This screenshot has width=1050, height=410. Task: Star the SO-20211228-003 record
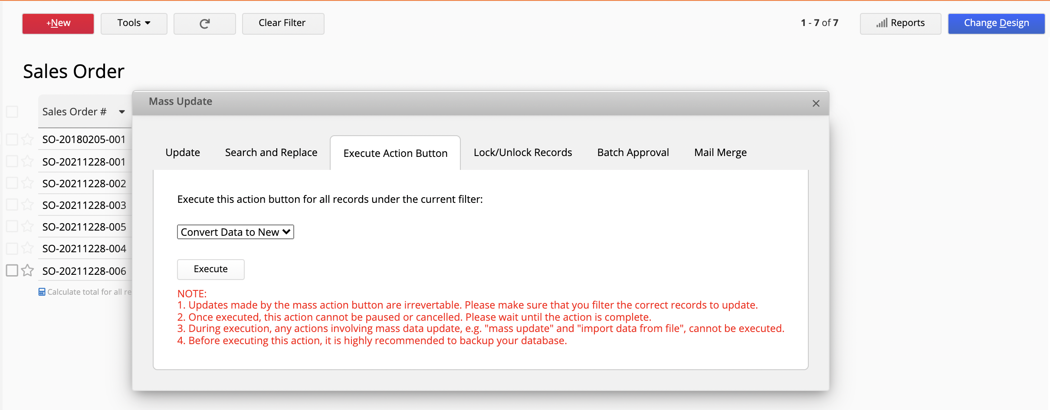pos(27,205)
